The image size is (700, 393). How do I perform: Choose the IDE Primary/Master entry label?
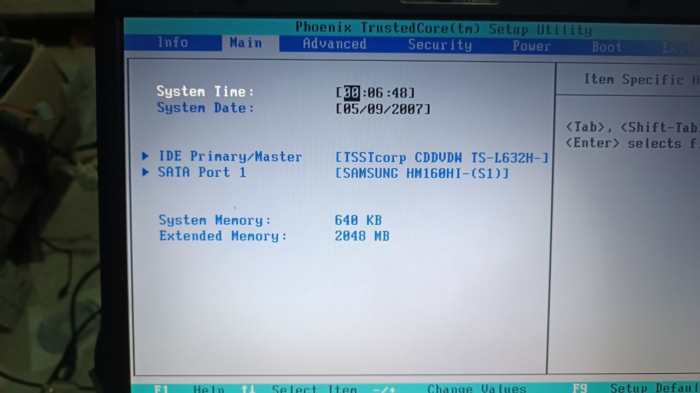point(230,157)
